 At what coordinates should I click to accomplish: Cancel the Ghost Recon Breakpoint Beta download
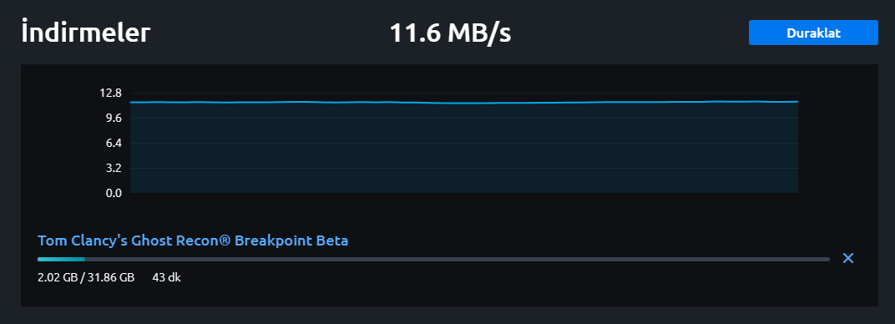[848, 258]
